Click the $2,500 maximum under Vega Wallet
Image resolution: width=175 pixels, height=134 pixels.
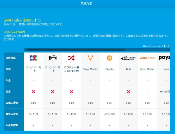[91, 114]
